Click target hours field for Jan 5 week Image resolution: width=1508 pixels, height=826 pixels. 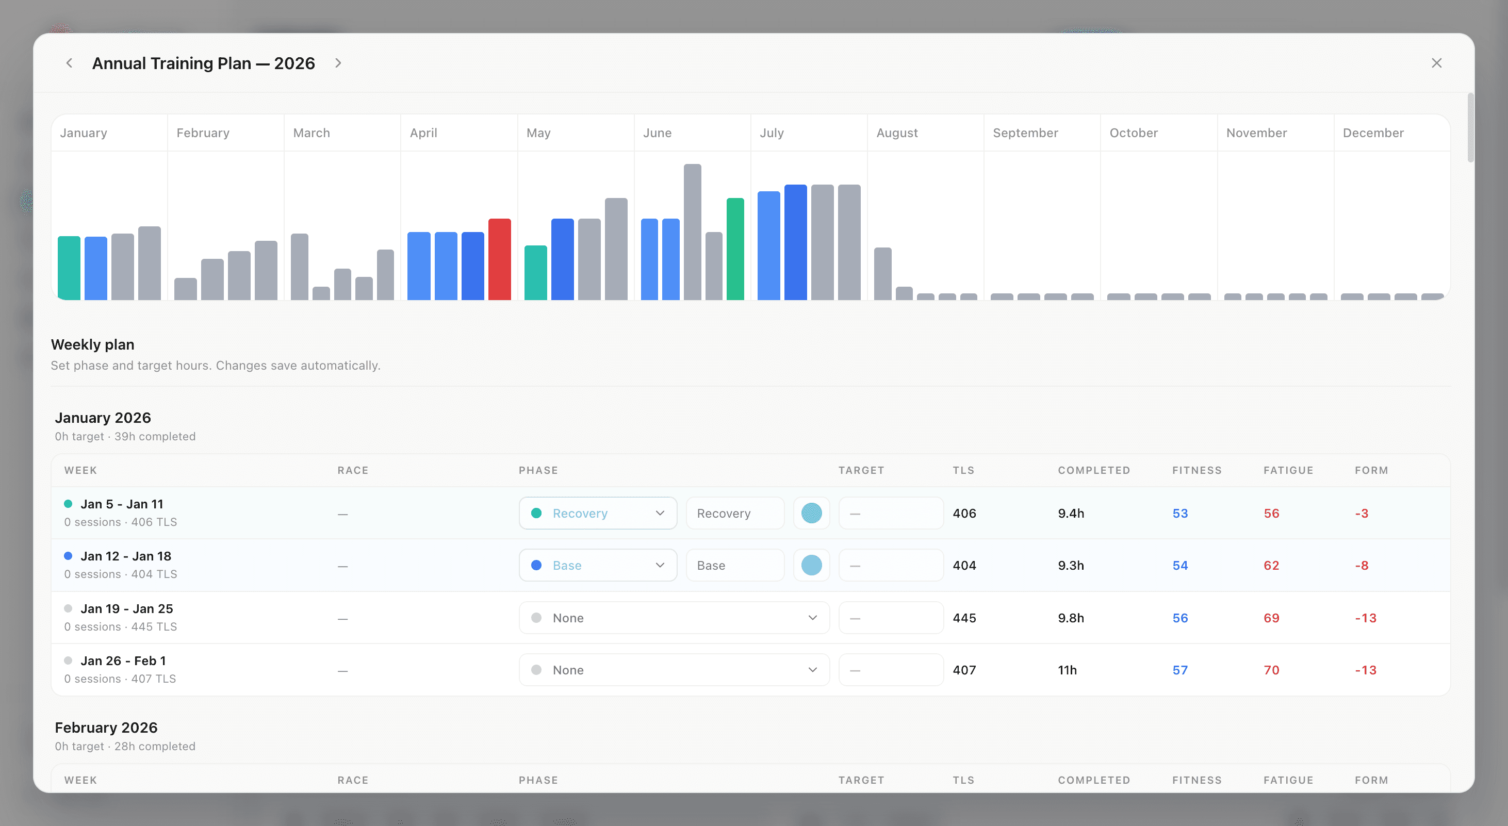[x=891, y=514]
